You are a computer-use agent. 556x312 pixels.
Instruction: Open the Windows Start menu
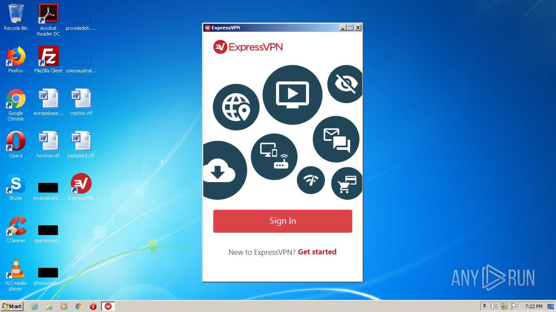(x=12, y=306)
